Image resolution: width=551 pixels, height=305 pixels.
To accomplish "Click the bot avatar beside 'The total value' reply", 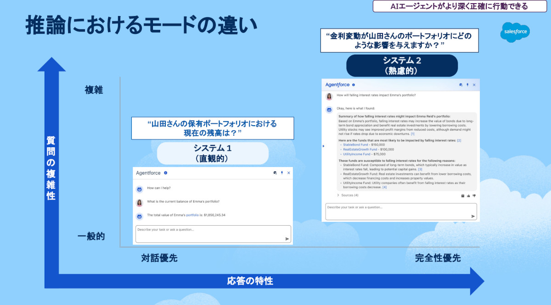I will coord(140,216).
